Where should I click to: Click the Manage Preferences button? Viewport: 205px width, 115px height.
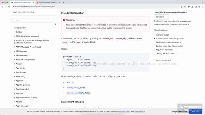[179, 111]
